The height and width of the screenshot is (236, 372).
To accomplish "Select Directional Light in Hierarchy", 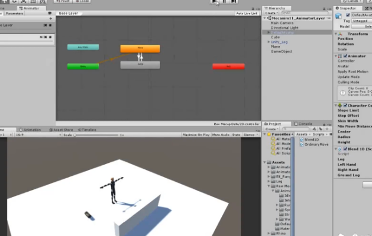I will [x=284, y=28].
